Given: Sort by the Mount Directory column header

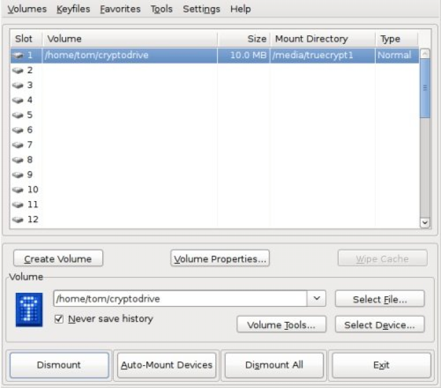Looking at the screenshot, I should coord(323,39).
